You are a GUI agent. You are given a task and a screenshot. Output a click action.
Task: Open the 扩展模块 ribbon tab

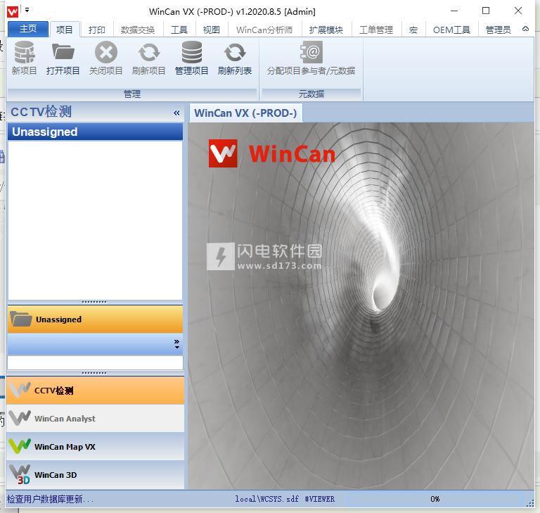326,30
